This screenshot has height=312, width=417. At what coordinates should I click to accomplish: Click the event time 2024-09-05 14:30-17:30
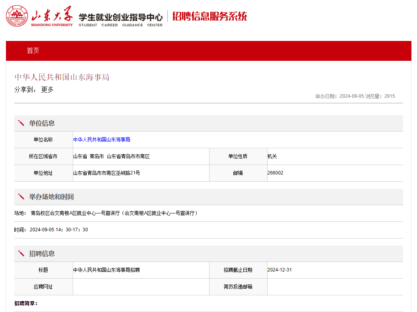point(59,230)
